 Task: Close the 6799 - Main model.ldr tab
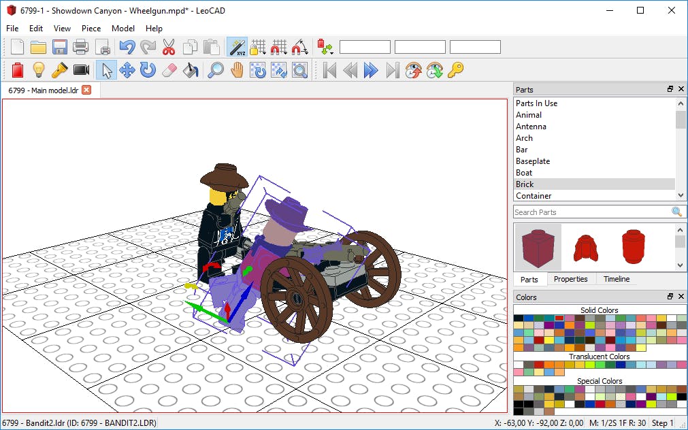86,90
